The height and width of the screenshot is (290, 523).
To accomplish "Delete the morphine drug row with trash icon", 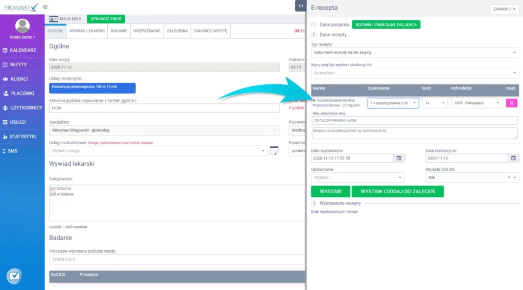I will pyautogui.click(x=511, y=103).
